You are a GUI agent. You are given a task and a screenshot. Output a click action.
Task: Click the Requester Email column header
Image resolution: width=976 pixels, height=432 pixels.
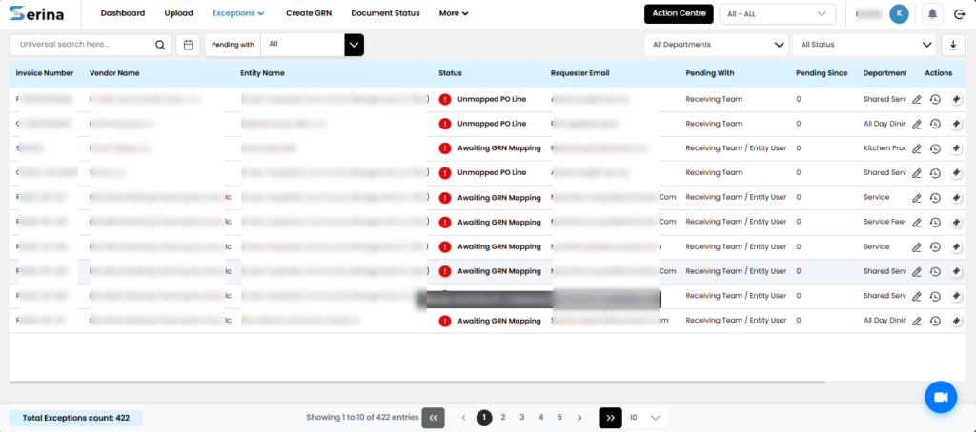pos(580,73)
